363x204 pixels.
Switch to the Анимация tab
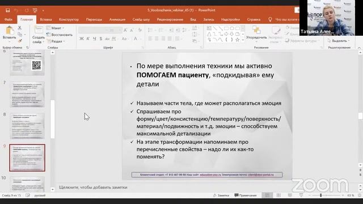coord(117,20)
